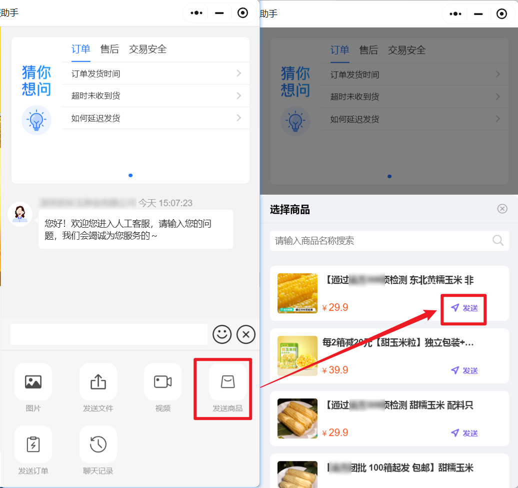
Task: Send the 甜糯玉米 配料只 product
Action: click(x=464, y=433)
